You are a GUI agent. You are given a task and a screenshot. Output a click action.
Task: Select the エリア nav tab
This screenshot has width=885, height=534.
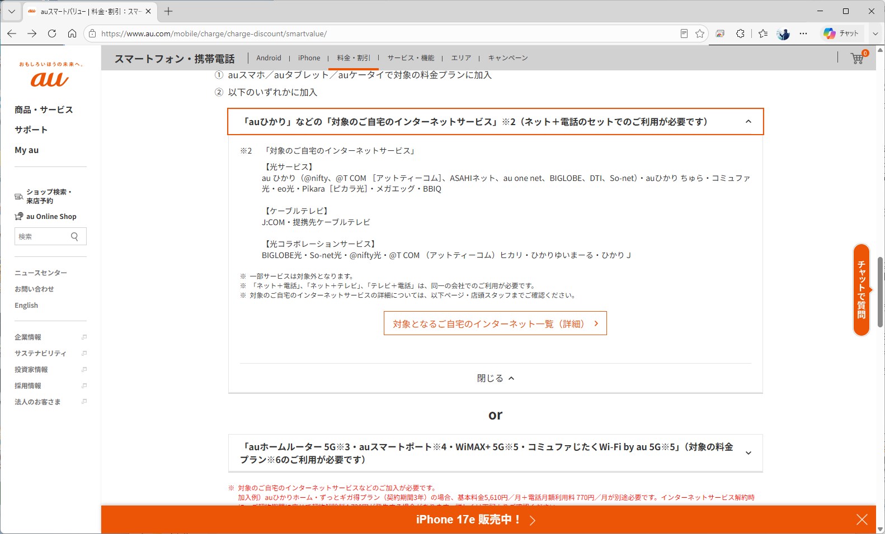coord(461,58)
